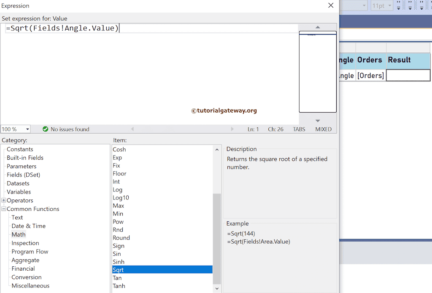Open the 11pt font size dropdown in designer
Screen dimensions: 432x293
(389, 5)
